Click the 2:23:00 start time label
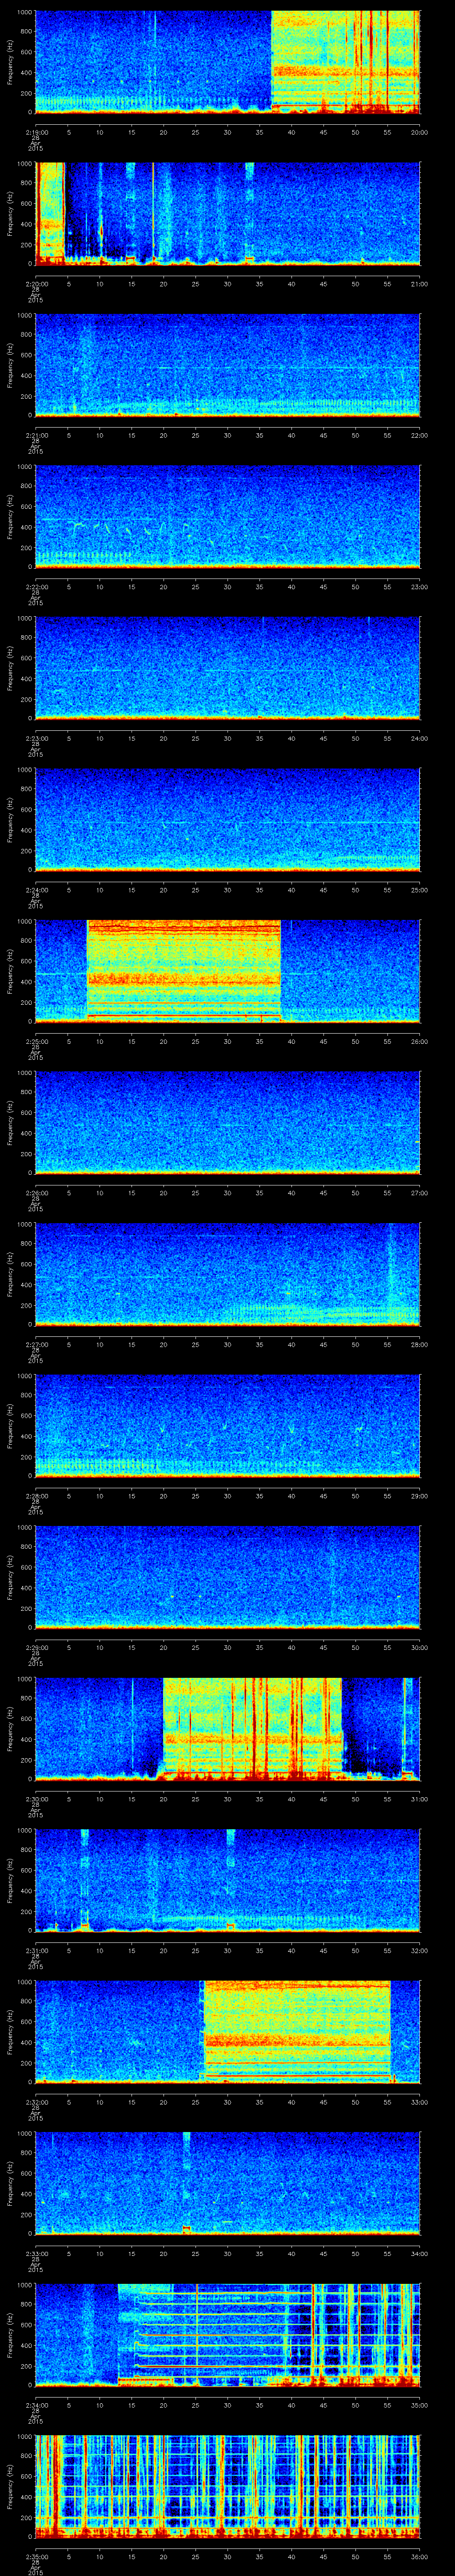The width and height of the screenshot is (455, 2576). pos(37,738)
